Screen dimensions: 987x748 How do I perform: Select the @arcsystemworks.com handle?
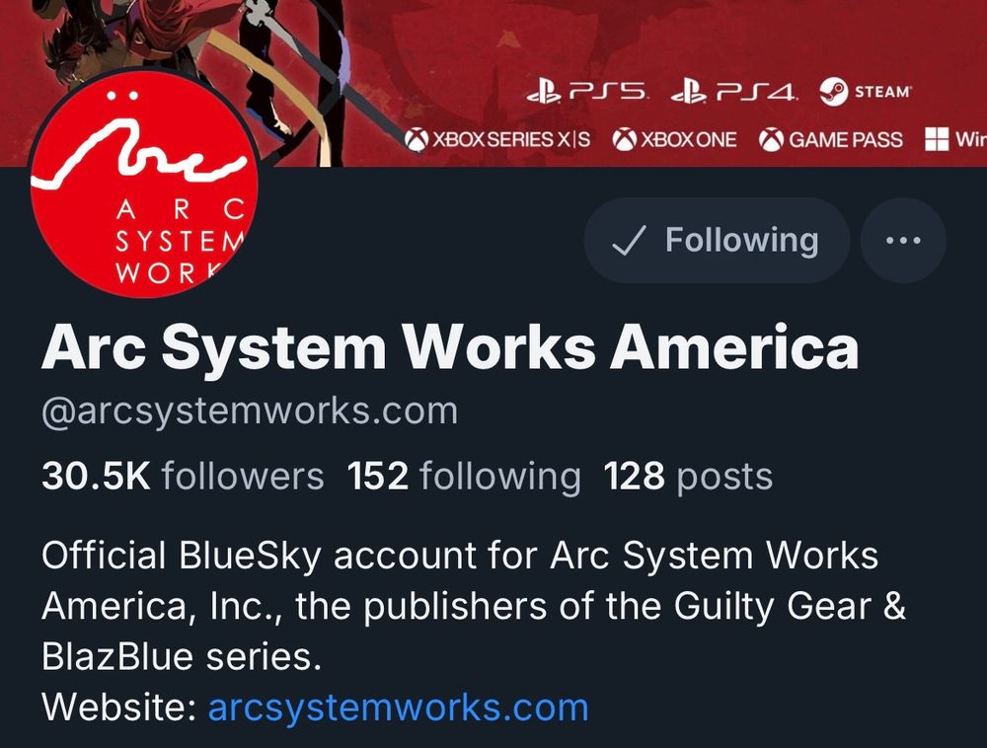(x=250, y=411)
